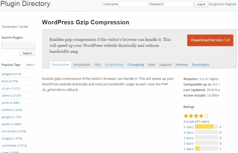Open More popular tags link
238x153 pixels.
(x=31, y=65)
